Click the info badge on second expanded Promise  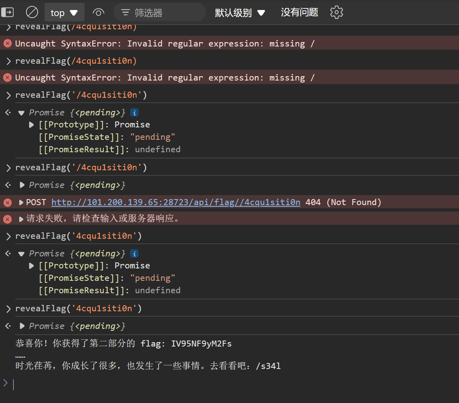point(135,254)
